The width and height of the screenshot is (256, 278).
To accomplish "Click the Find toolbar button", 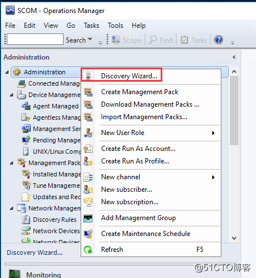I will pos(161,40).
